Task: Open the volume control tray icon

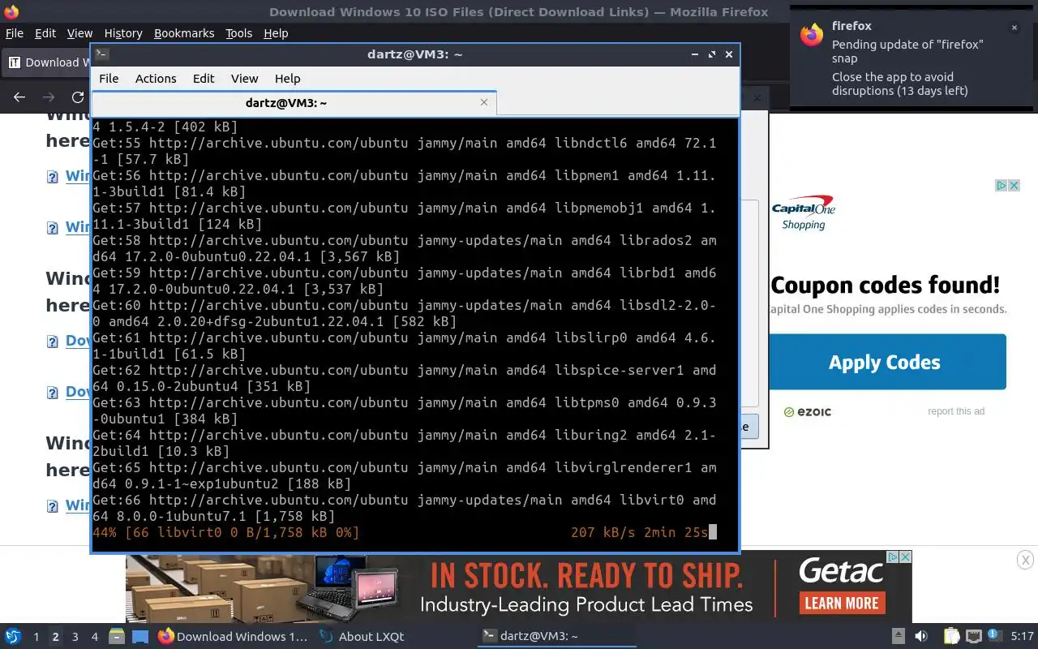Action: [x=921, y=636]
